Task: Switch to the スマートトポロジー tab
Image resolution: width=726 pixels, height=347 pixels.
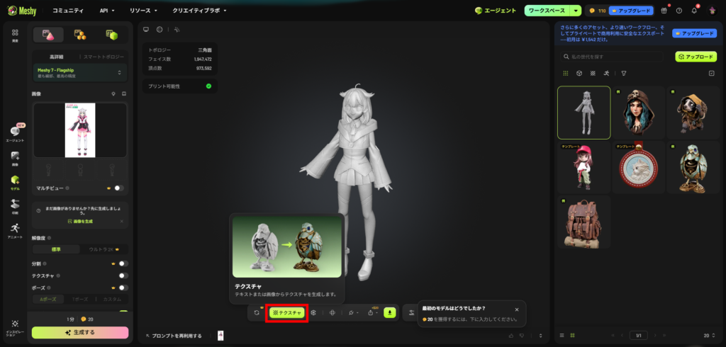Action: (104, 57)
